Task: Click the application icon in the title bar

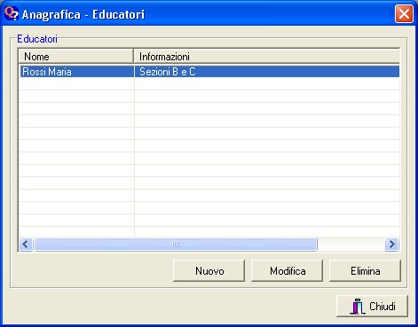Action: (x=12, y=13)
